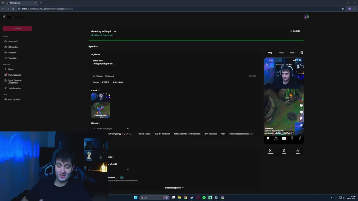
Task: Switch preview to Akış tab
Action: [x=270, y=52]
